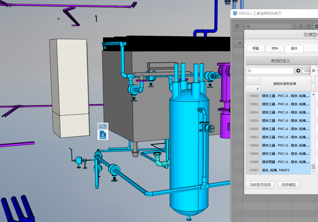This screenshot has height=222, width=318.
Task: Click the star favorites icon
Action: [309, 26]
